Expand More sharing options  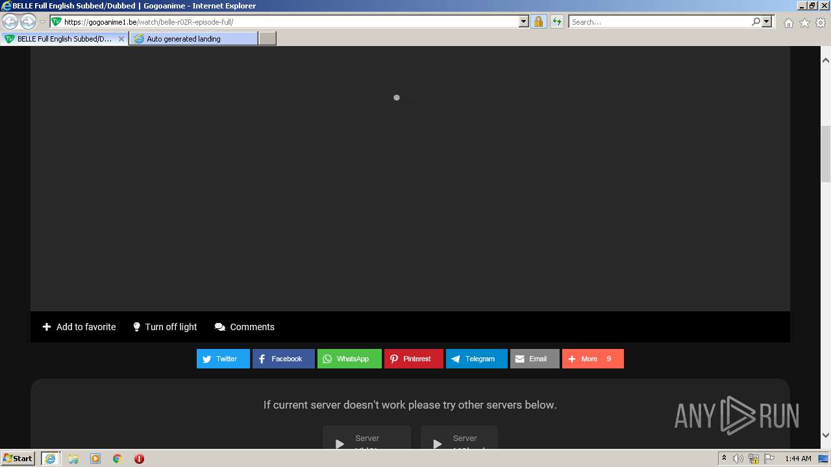[x=593, y=359]
